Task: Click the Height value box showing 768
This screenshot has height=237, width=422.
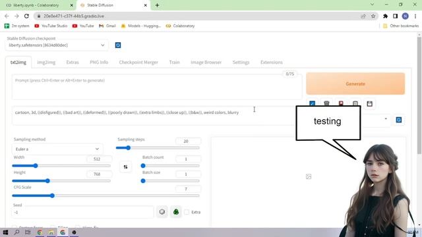Action: 99,174
